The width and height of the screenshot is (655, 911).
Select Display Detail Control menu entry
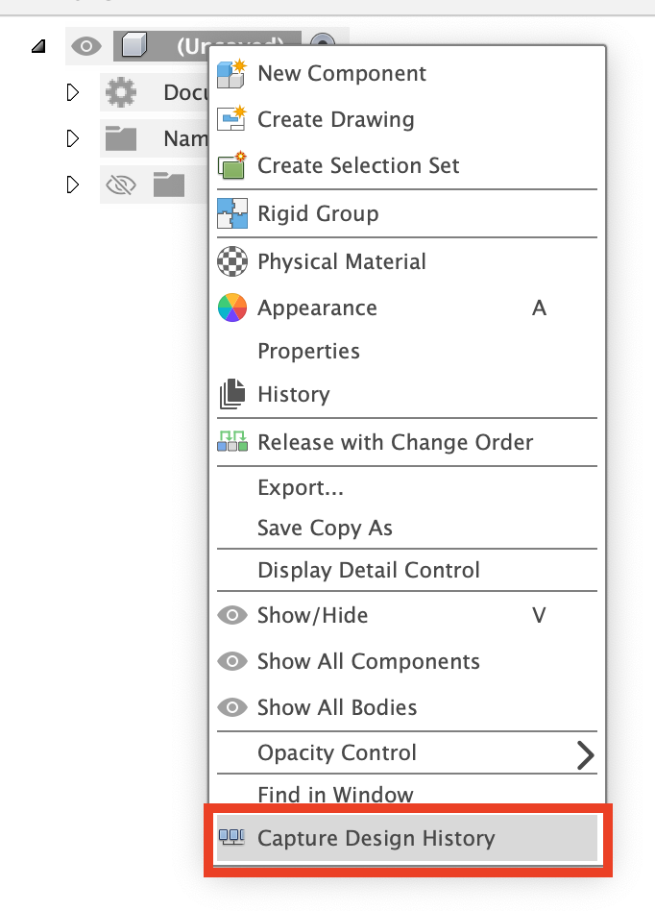pos(369,570)
